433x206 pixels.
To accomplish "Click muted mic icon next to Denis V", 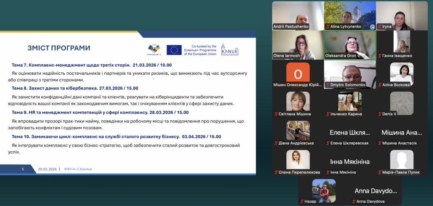I will pyautogui.click(x=379, y=114).
